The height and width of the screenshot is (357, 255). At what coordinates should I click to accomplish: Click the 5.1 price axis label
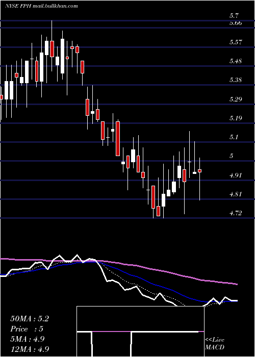[234, 137]
